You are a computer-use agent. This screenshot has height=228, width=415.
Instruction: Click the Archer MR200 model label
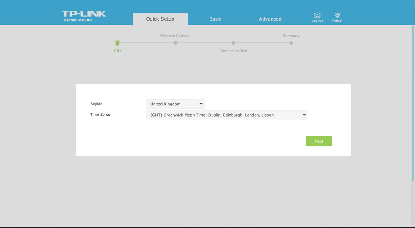[78, 20]
